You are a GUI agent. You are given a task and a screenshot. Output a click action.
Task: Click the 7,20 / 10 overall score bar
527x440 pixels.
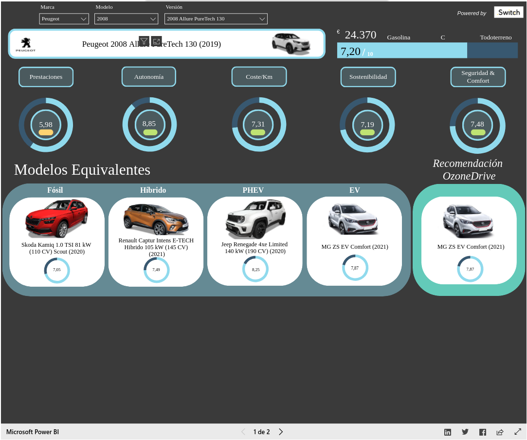click(427, 51)
